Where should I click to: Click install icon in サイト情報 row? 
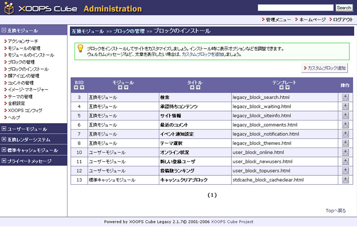tap(345, 115)
